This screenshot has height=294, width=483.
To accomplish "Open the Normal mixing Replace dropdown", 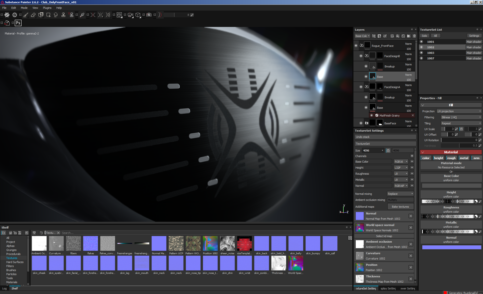I will click(x=400, y=194).
